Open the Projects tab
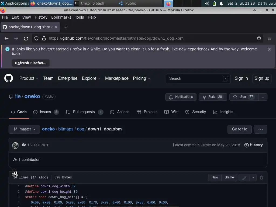Screen dimensions: 276x207 [x=147, y=112]
